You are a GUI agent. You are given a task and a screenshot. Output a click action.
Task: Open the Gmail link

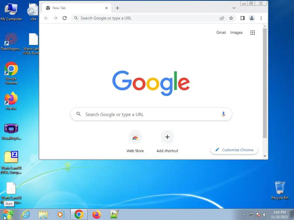(x=221, y=33)
